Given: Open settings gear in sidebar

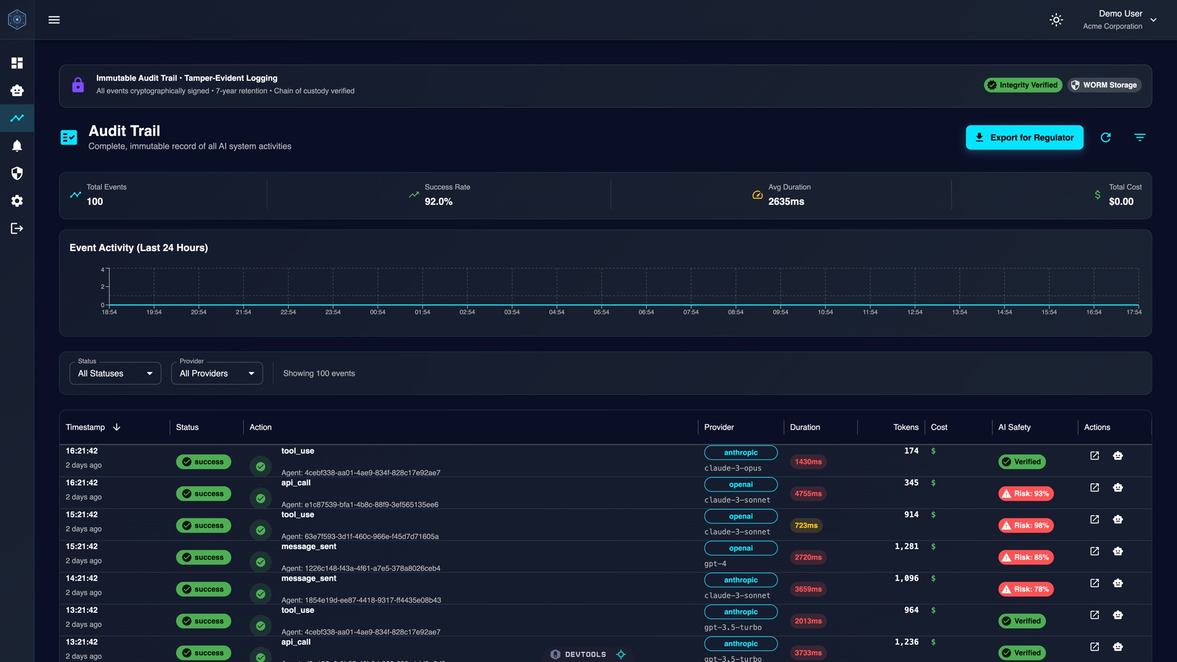Looking at the screenshot, I should pyautogui.click(x=17, y=201).
